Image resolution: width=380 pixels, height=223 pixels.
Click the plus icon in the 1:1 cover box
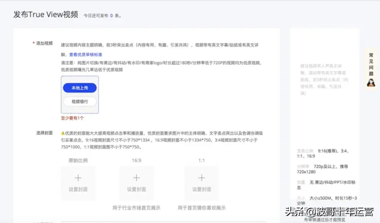point(201,178)
